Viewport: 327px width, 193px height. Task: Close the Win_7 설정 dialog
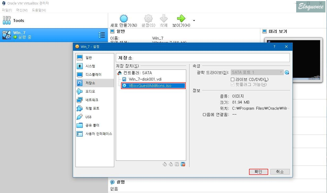tap(286, 47)
